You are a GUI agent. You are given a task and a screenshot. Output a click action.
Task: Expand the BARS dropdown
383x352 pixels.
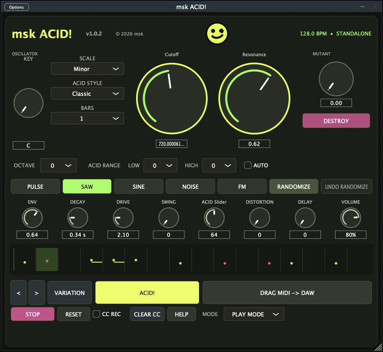(87, 119)
